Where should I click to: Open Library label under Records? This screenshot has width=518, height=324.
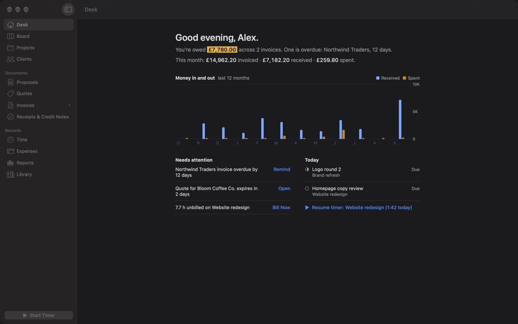[x=24, y=175]
